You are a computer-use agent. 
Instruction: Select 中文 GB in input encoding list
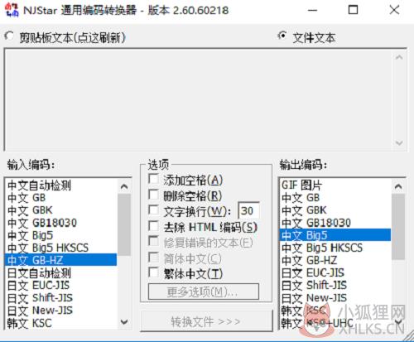(x=60, y=198)
